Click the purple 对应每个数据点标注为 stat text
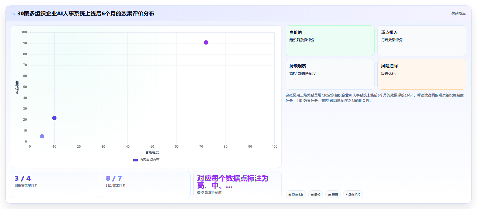This screenshot has width=477, height=209. click(233, 182)
